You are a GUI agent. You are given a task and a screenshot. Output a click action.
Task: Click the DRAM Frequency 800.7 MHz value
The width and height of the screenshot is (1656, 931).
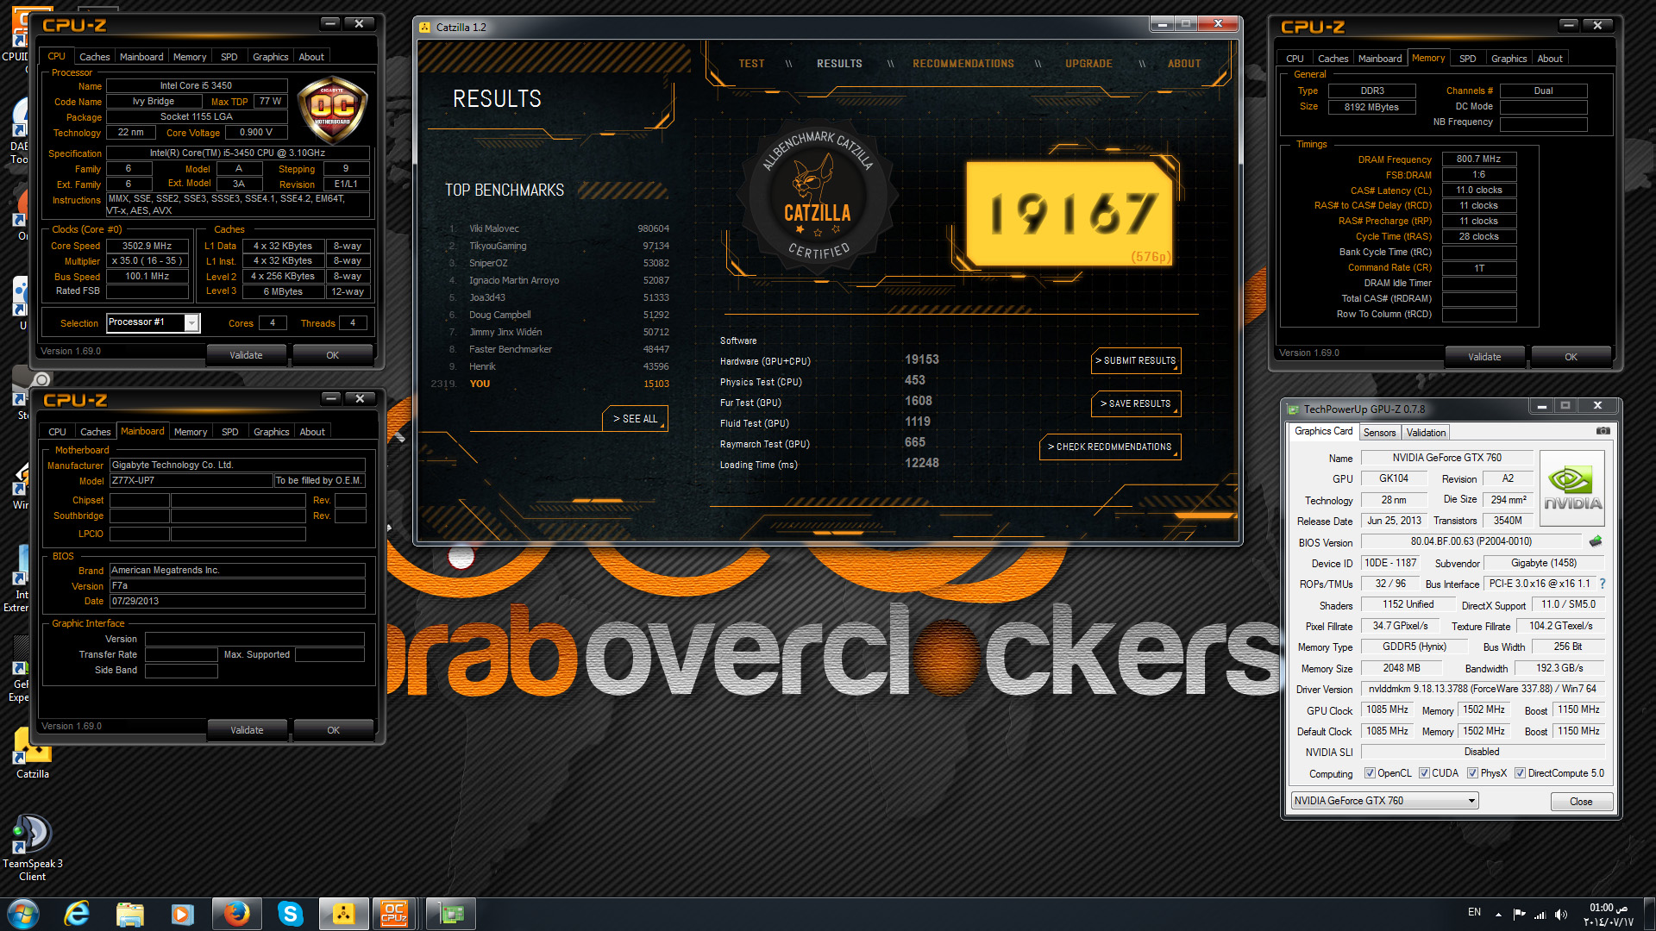click(x=1478, y=159)
